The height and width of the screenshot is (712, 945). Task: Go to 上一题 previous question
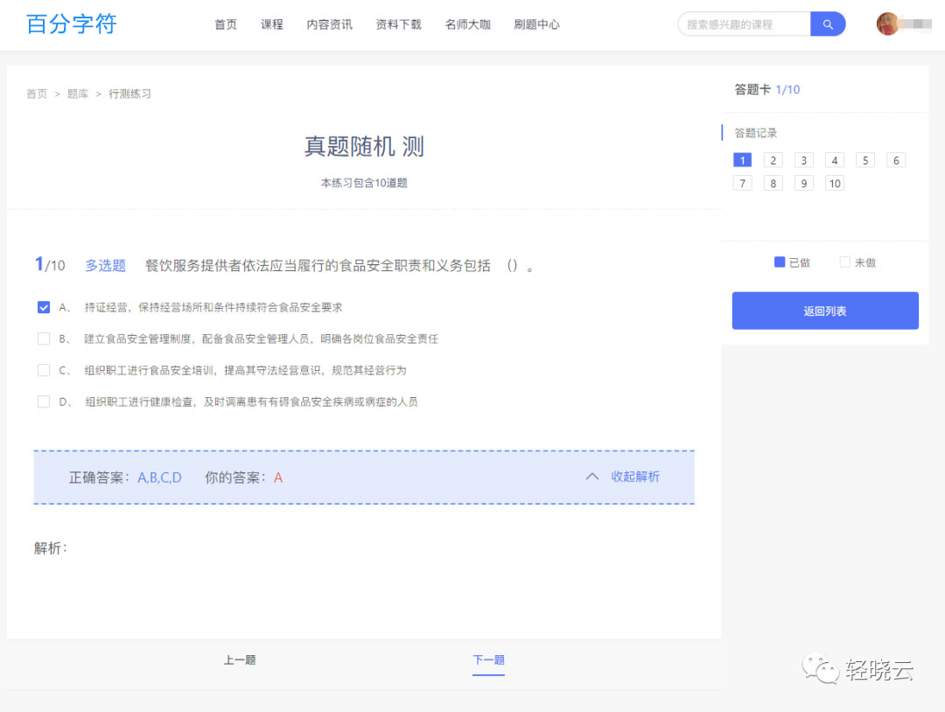tap(240, 660)
